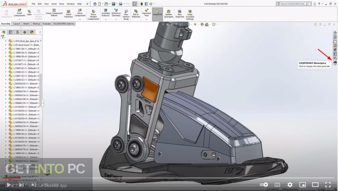
Task: Toggle closed captions in the player
Action: (x=277, y=185)
